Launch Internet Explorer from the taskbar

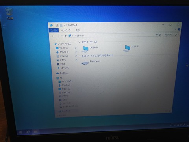click(28, 132)
